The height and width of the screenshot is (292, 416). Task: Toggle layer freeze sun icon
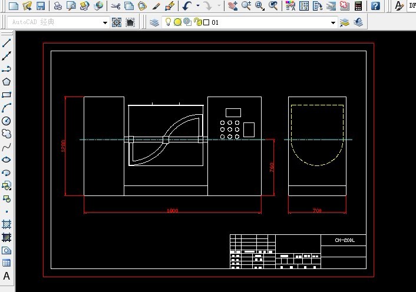pyautogui.click(x=177, y=22)
